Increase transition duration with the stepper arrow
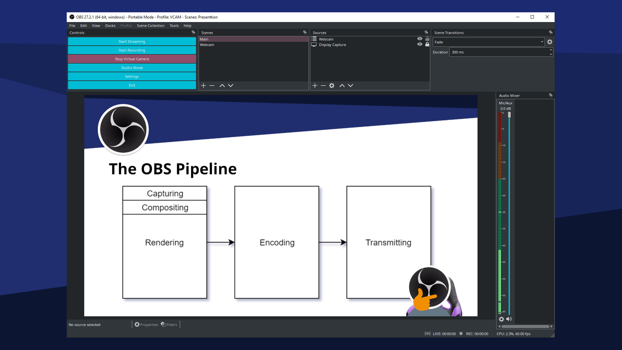This screenshot has height=350, width=622. tap(551, 50)
